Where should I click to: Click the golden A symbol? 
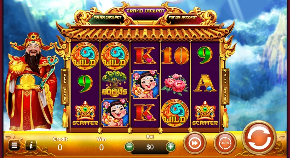(205, 83)
